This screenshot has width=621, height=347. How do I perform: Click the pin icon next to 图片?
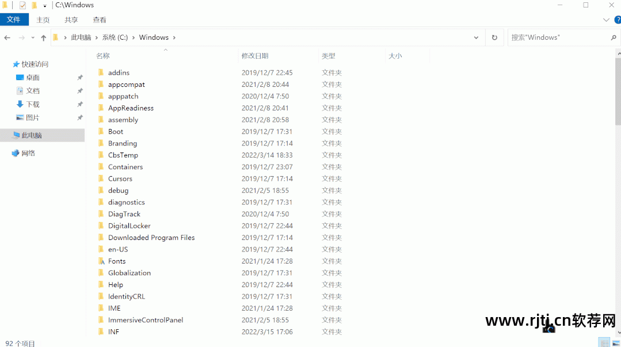coord(80,118)
